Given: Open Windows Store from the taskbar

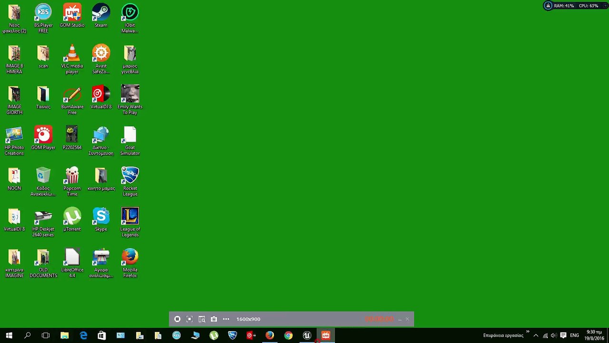Looking at the screenshot, I should 102,335.
